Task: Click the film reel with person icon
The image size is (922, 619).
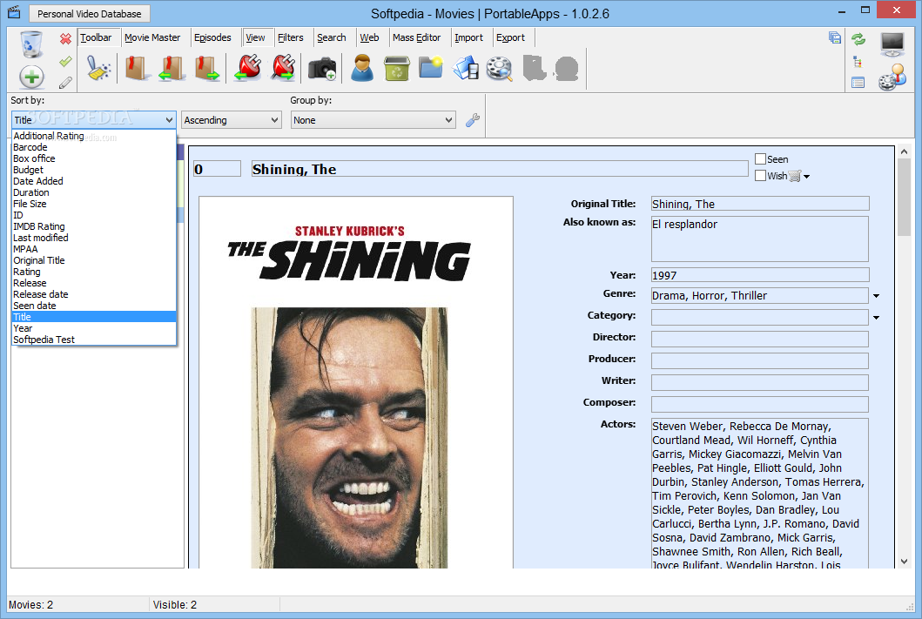Action: [x=892, y=77]
